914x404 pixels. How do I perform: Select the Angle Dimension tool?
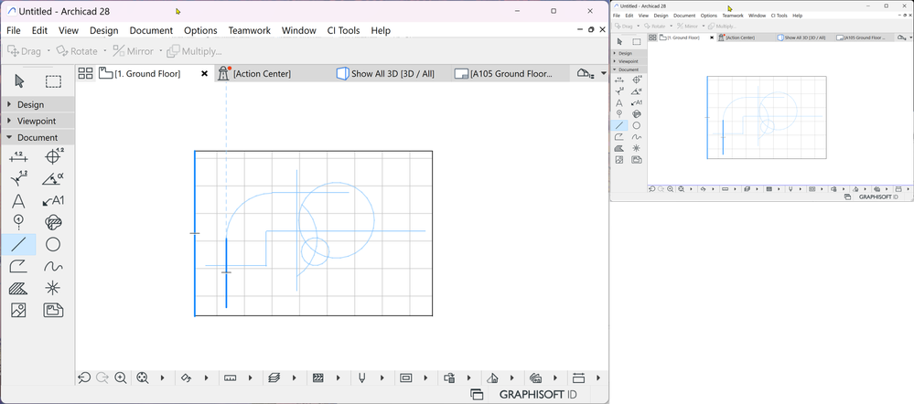tap(54, 179)
